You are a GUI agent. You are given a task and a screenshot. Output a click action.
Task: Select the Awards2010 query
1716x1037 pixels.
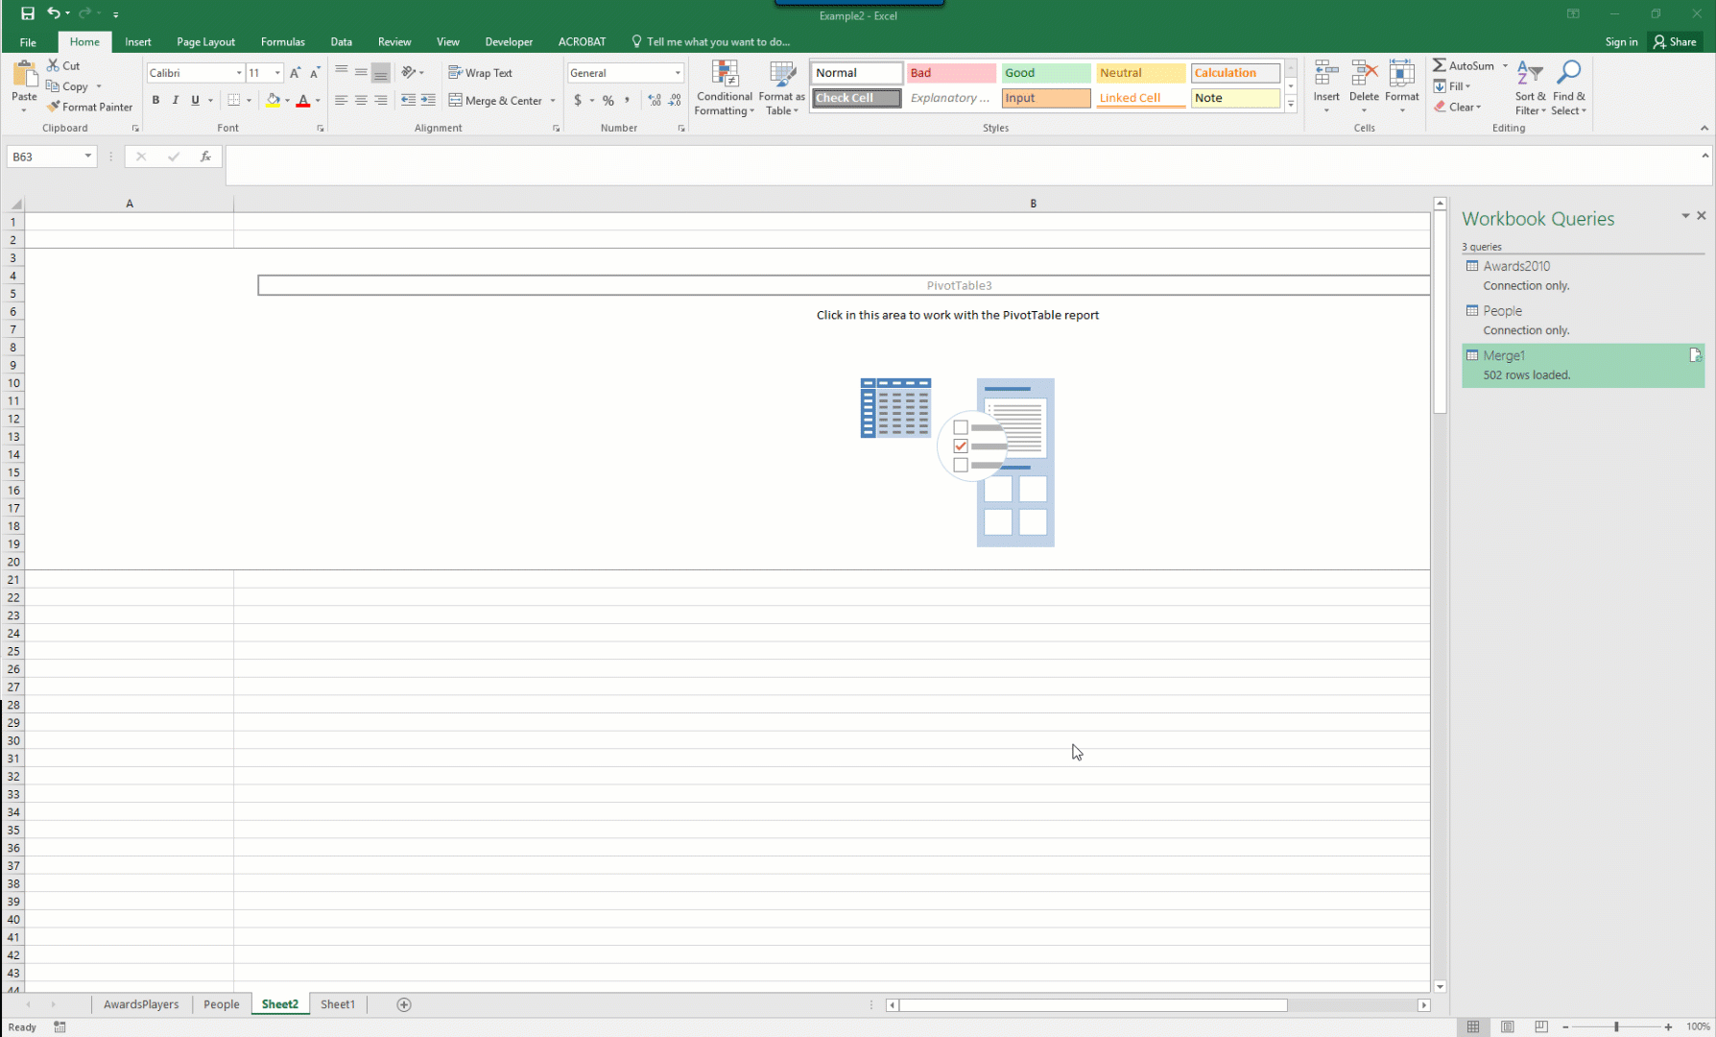coord(1583,276)
